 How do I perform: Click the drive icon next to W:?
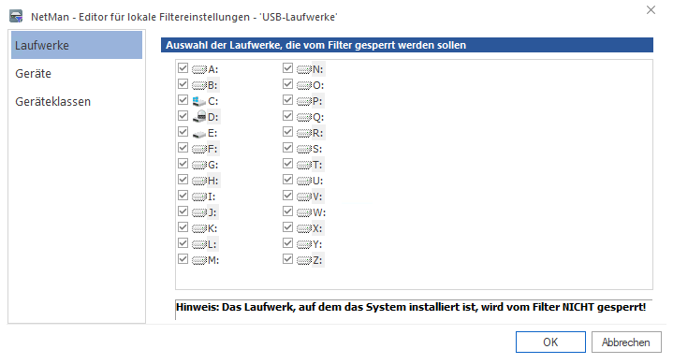tap(304, 212)
